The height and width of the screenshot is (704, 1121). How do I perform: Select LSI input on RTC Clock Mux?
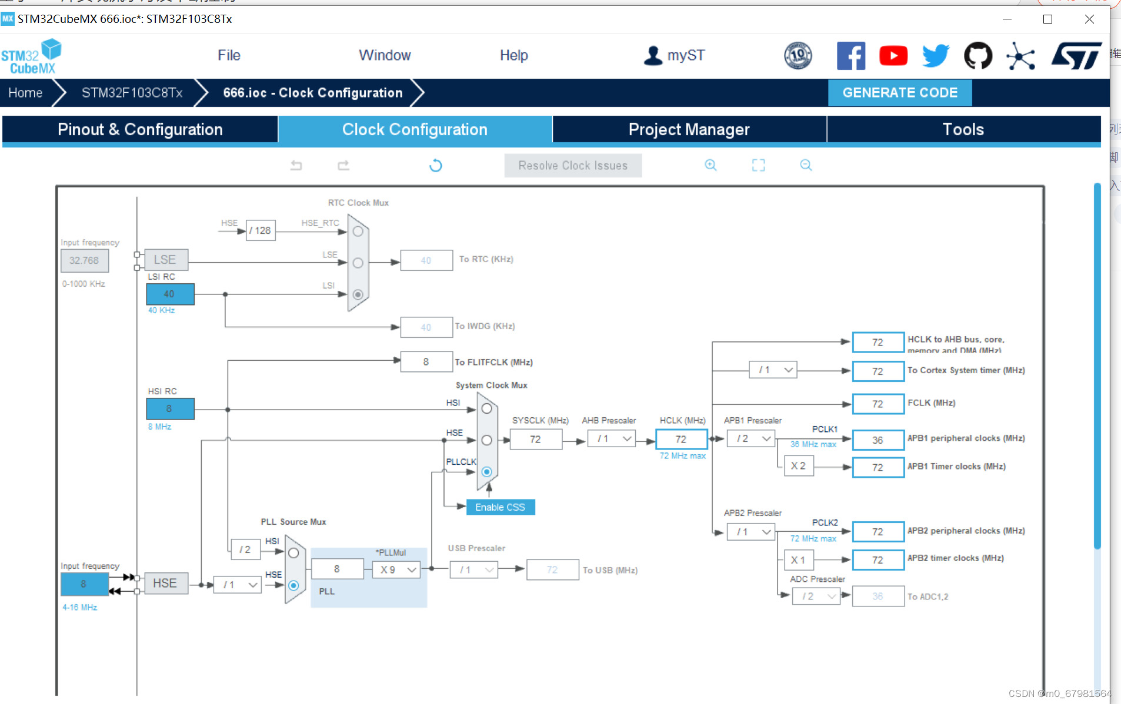pyautogui.click(x=358, y=294)
